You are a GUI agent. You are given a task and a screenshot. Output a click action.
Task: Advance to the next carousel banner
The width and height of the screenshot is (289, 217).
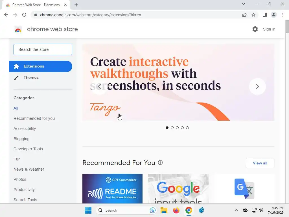[257, 86]
